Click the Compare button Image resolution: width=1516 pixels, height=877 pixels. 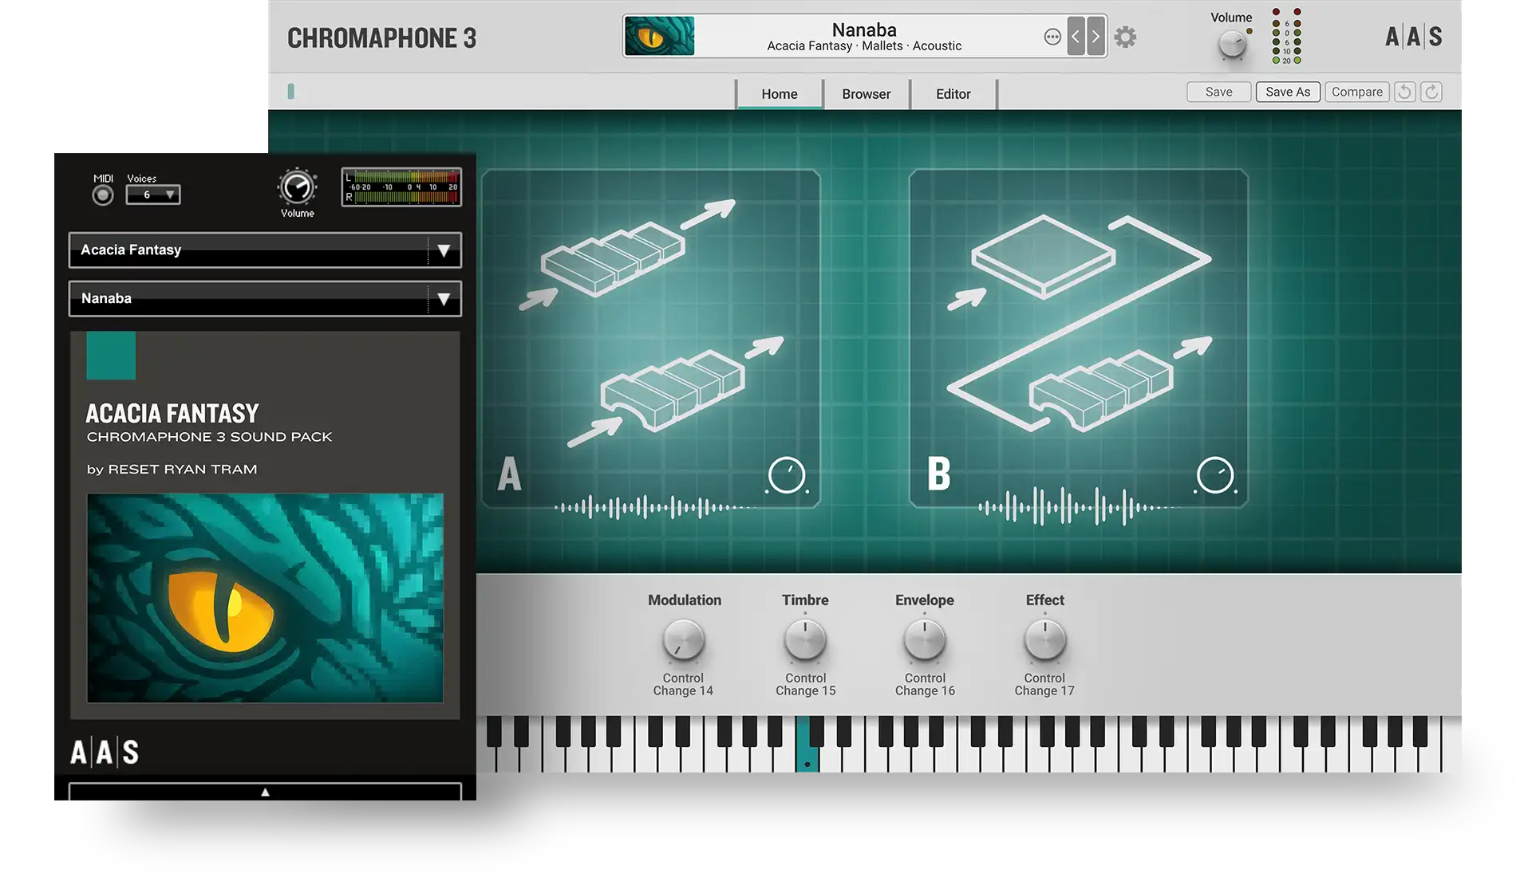point(1357,92)
